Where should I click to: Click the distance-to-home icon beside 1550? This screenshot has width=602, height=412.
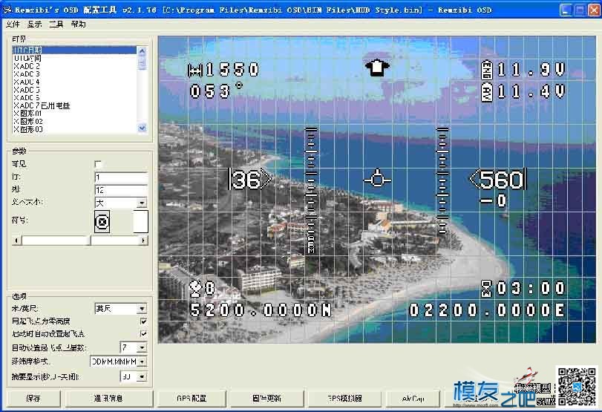click(x=195, y=71)
